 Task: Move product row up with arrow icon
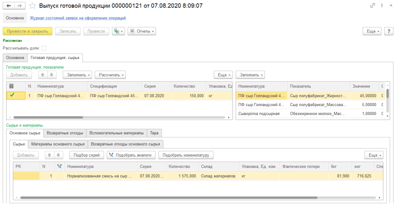[43, 75]
